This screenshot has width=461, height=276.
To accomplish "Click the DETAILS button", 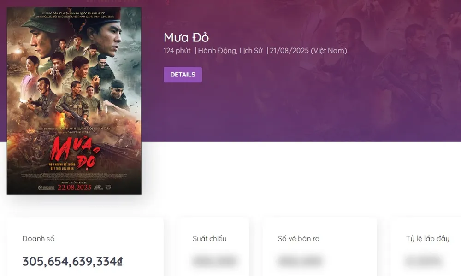I will click(x=183, y=75).
